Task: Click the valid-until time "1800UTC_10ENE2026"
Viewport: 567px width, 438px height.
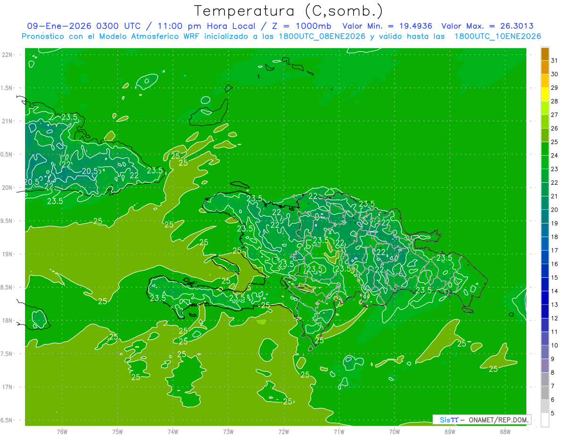Action: (x=498, y=36)
